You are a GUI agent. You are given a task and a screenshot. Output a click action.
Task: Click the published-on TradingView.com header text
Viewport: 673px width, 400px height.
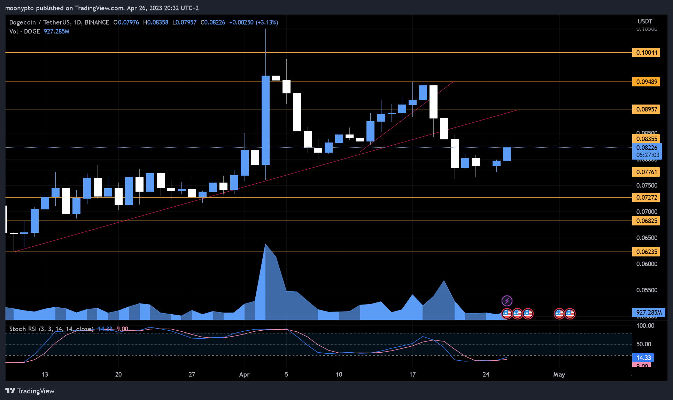[x=102, y=8]
